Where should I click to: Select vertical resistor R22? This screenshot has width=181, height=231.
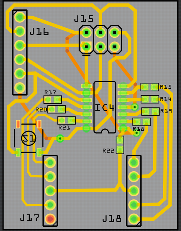pyautogui.click(x=120, y=145)
